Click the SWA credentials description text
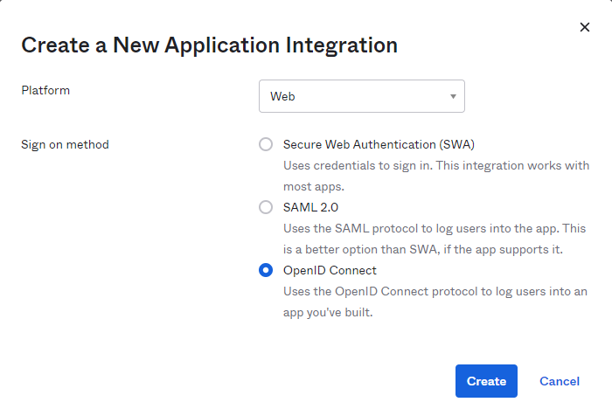Screen dimensions: 612x416 (x=436, y=176)
